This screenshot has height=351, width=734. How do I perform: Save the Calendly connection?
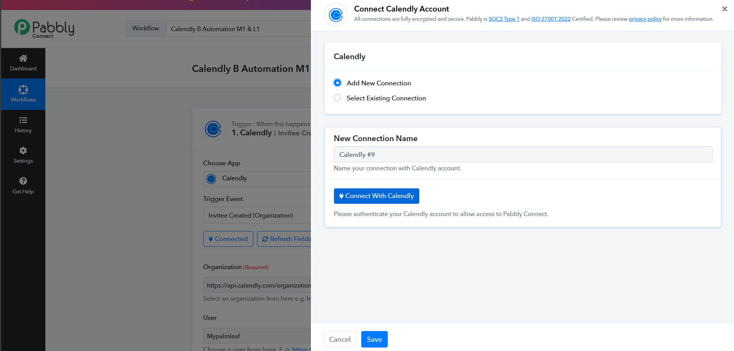click(374, 339)
